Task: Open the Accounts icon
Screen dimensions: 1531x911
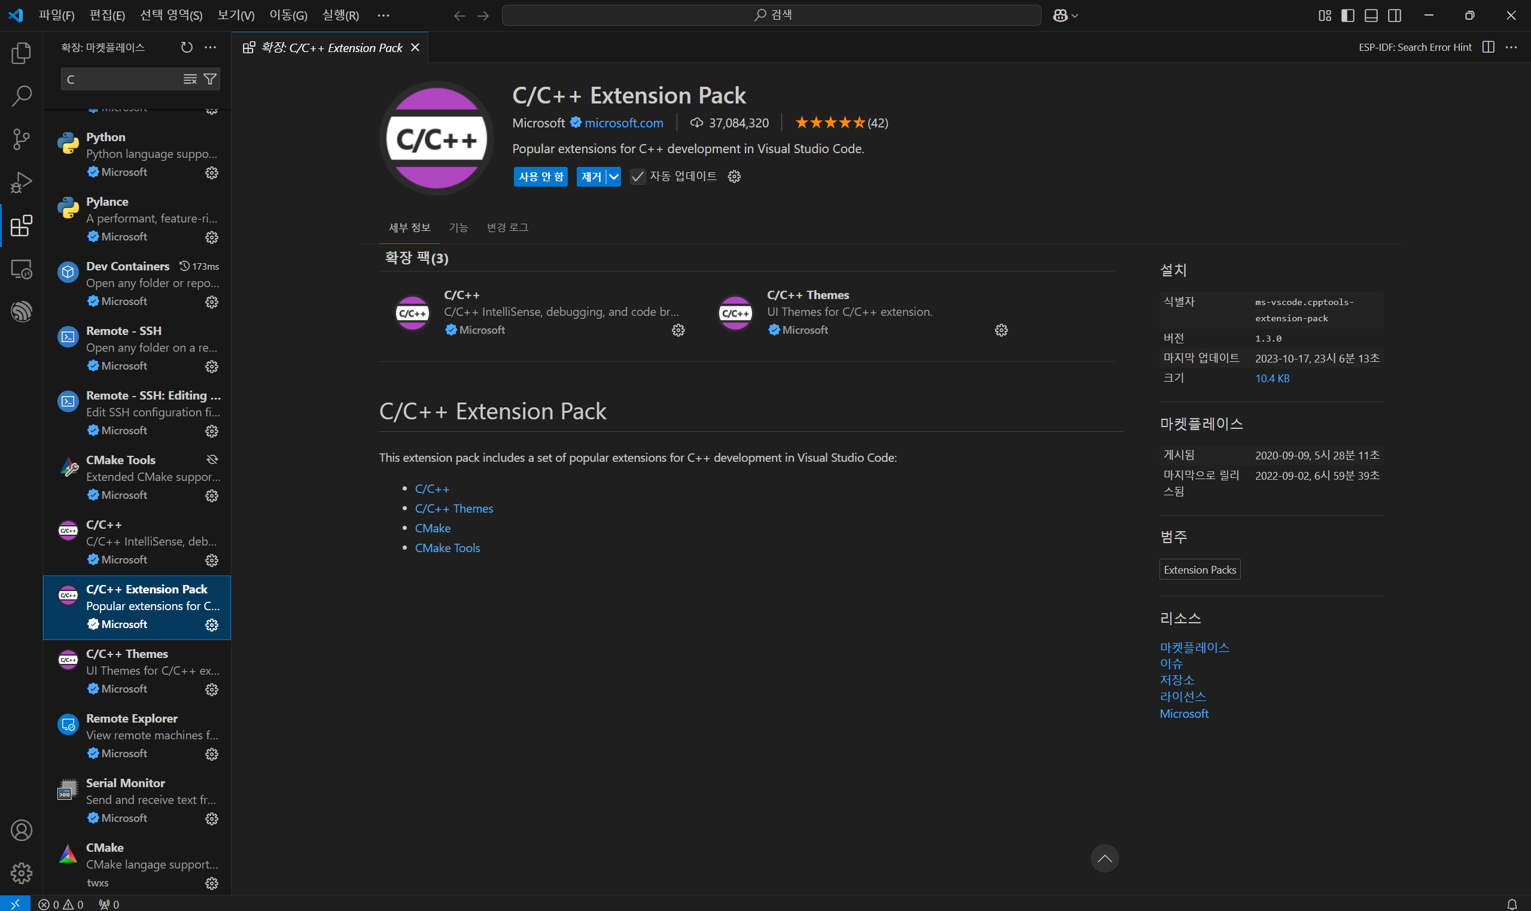Action: tap(22, 830)
